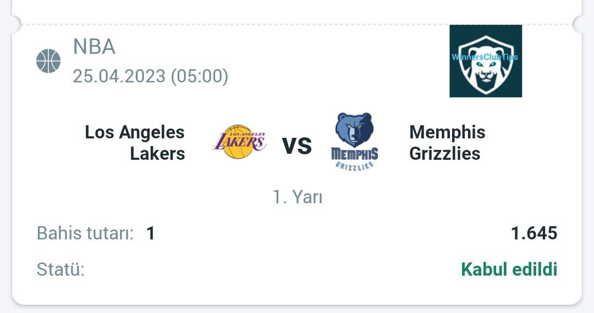Click the Bahis tutarı label
The image size is (594, 313).
[85, 233]
